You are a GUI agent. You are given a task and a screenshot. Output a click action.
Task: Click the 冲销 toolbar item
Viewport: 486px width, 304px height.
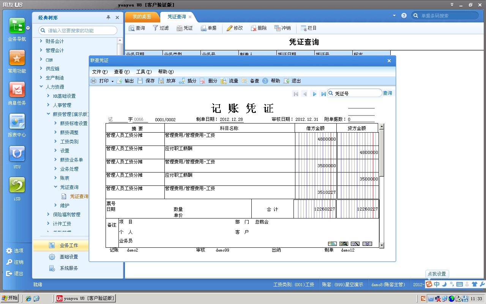(282, 28)
